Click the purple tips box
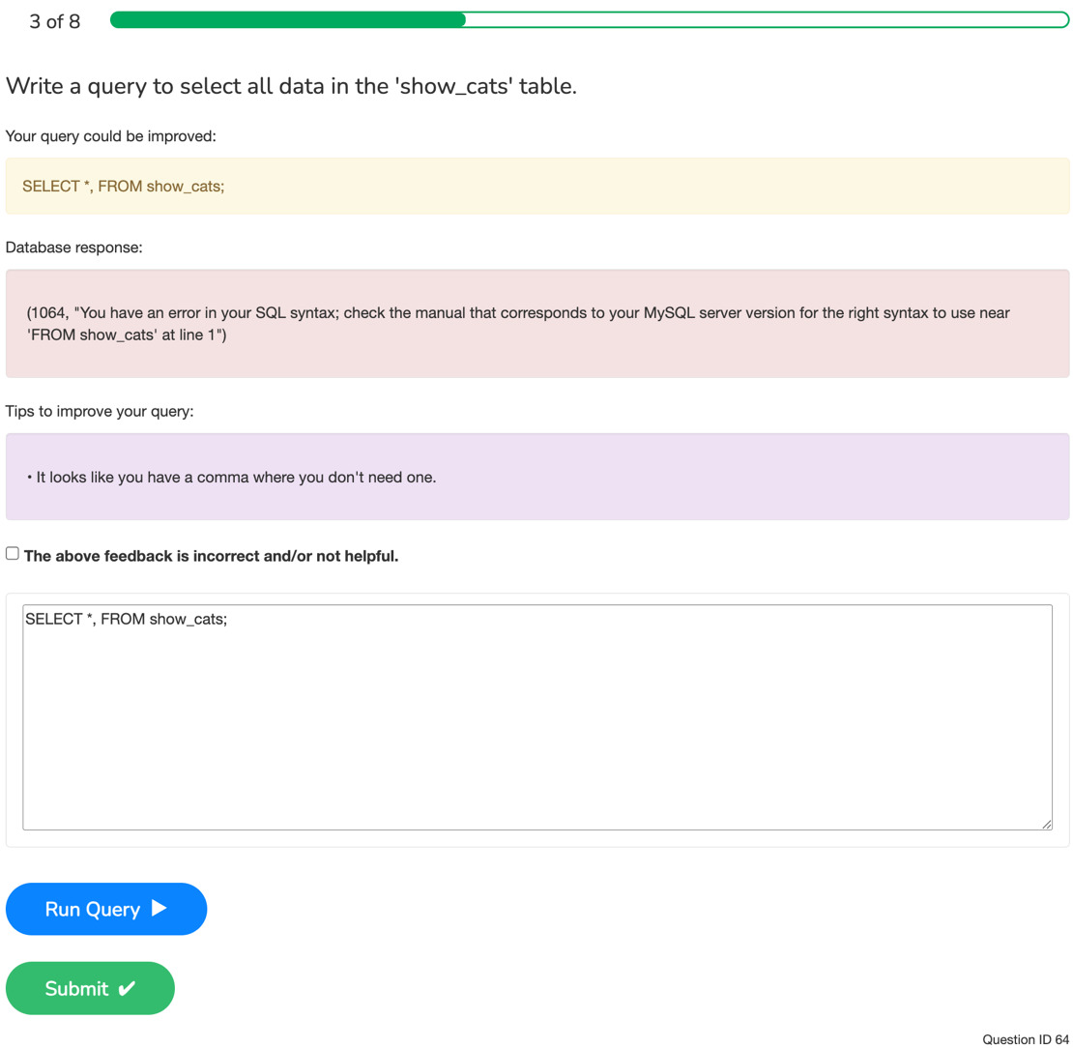The image size is (1073, 1048). (537, 477)
